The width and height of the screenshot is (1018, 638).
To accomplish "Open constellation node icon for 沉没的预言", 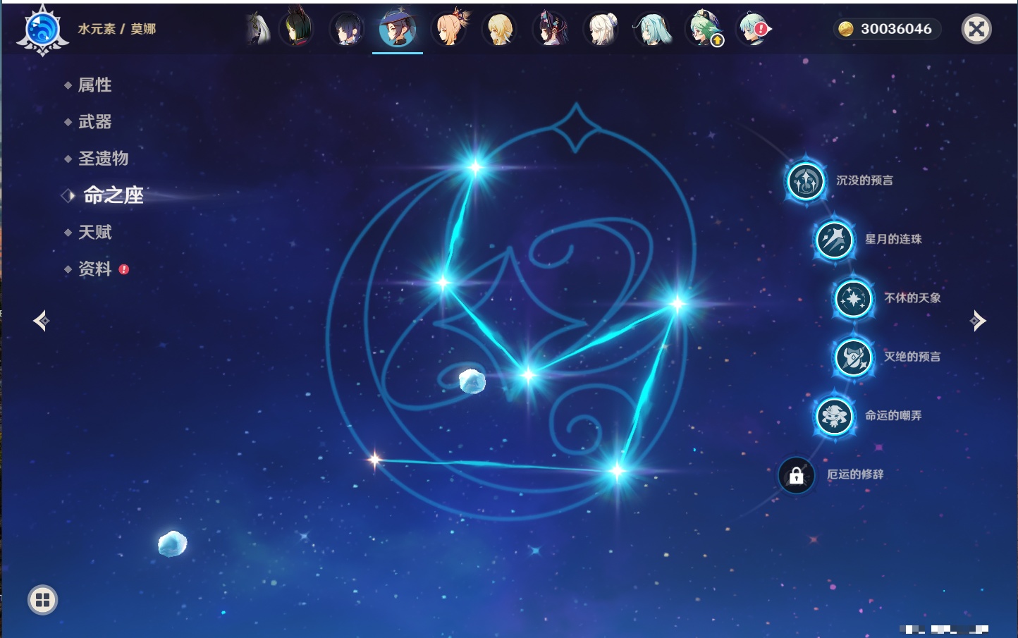I will click(x=806, y=181).
